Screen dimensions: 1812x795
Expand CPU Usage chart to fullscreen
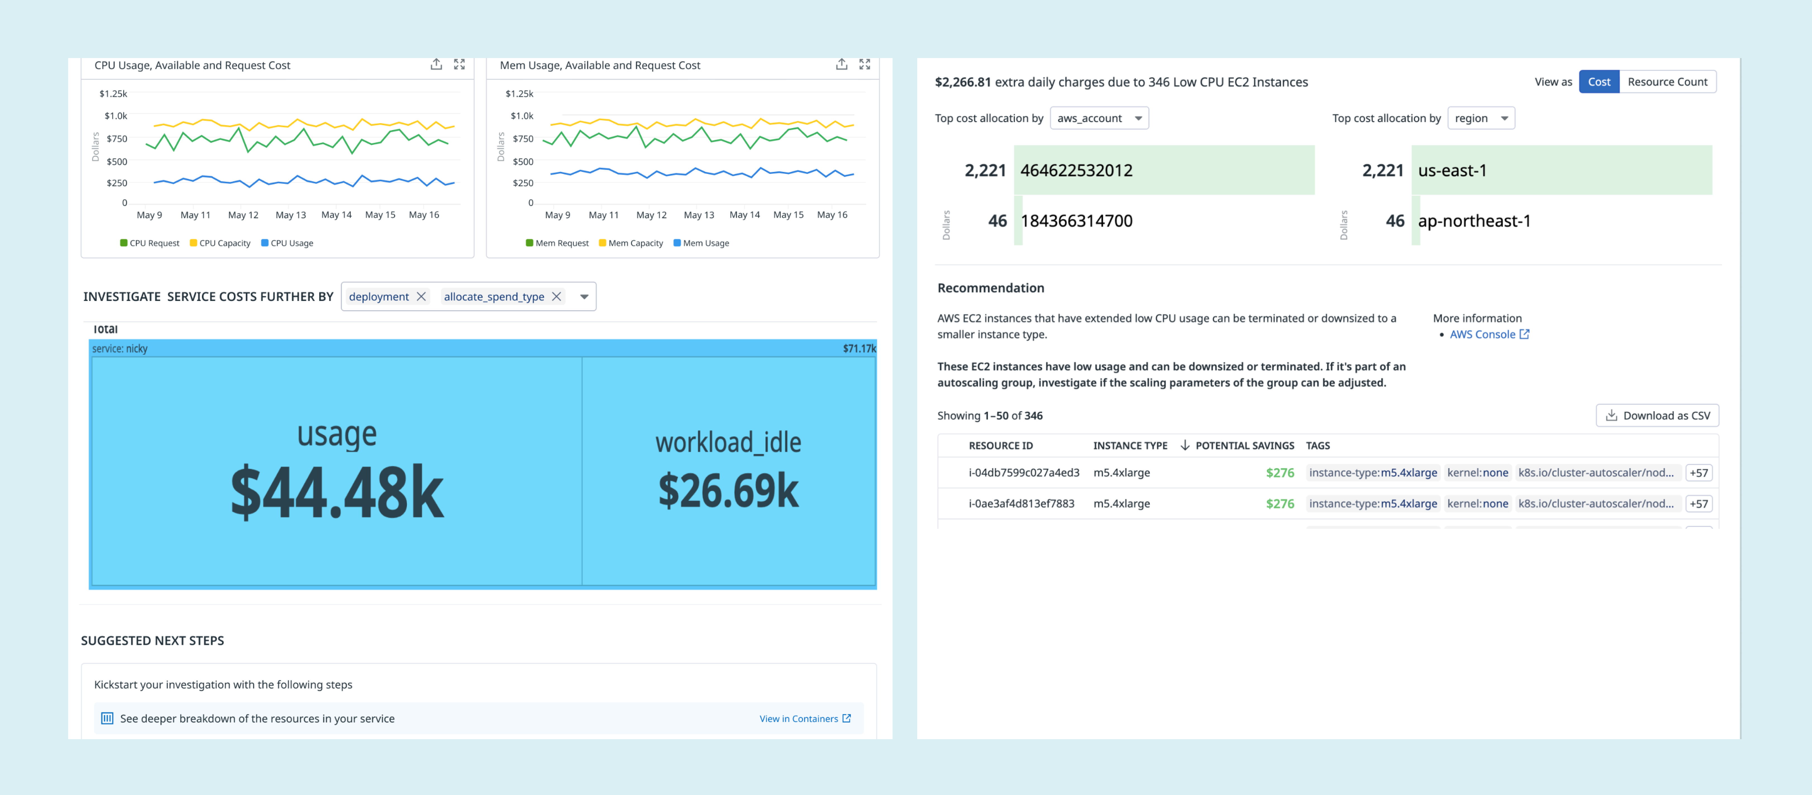point(459,65)
